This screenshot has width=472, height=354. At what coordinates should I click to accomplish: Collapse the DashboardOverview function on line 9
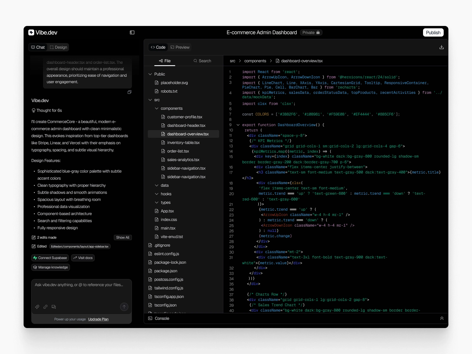238,124
